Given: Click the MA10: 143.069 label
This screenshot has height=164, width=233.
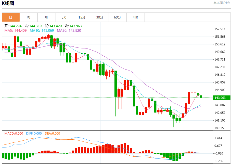Looking at the screenshot, I should coord(42,30).
